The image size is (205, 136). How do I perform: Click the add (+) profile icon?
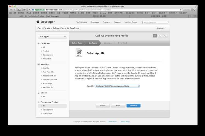pos(155,36)
